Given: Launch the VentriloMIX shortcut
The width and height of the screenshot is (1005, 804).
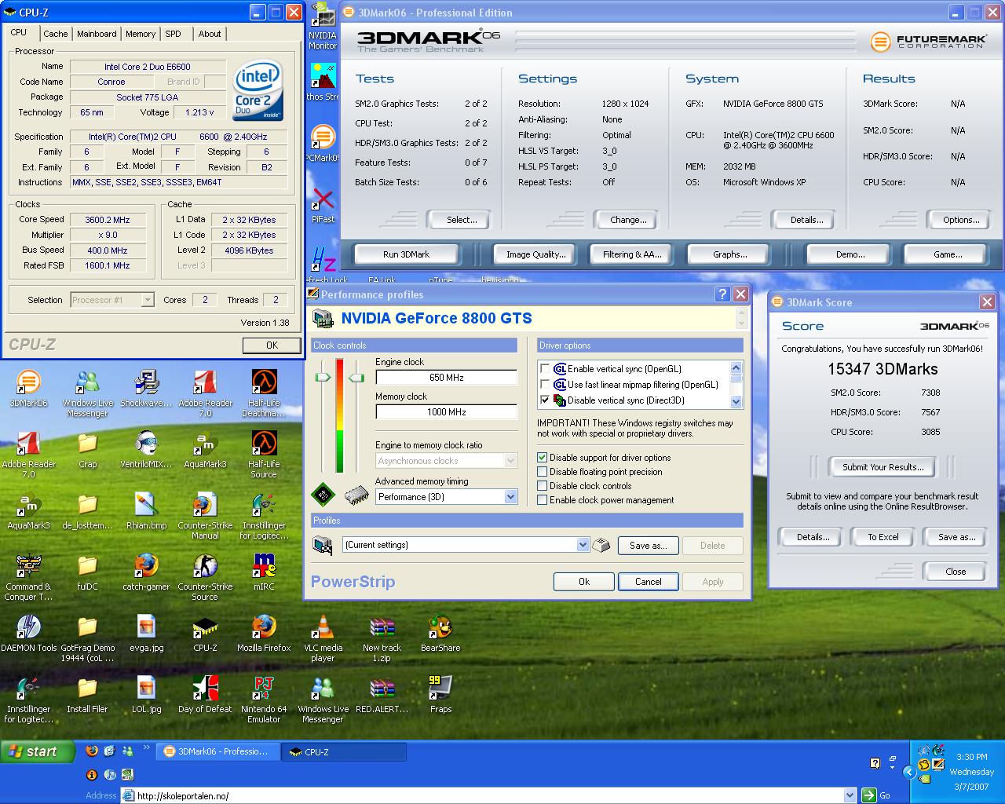Looking at the screenshot, I should [146, 444].
